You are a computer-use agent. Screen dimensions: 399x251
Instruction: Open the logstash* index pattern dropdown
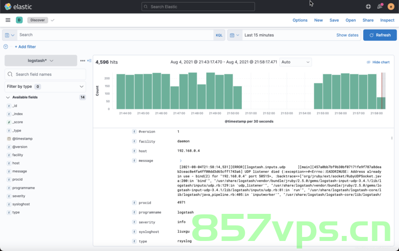point(41,61)
